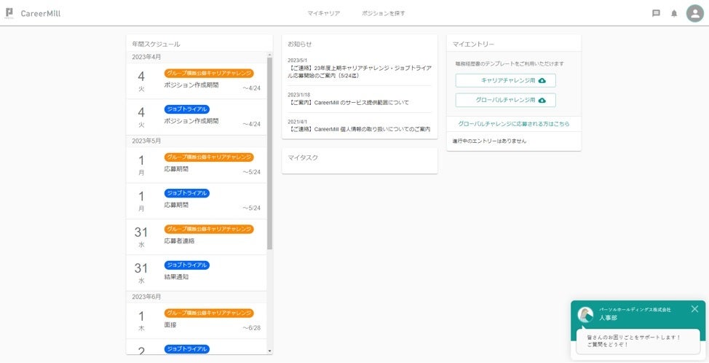Image resolution: width=709 pixels, height=363 pixels.
Task: Select the May 31 応募者連絡 schedule entry
Action: click(195, 236)
